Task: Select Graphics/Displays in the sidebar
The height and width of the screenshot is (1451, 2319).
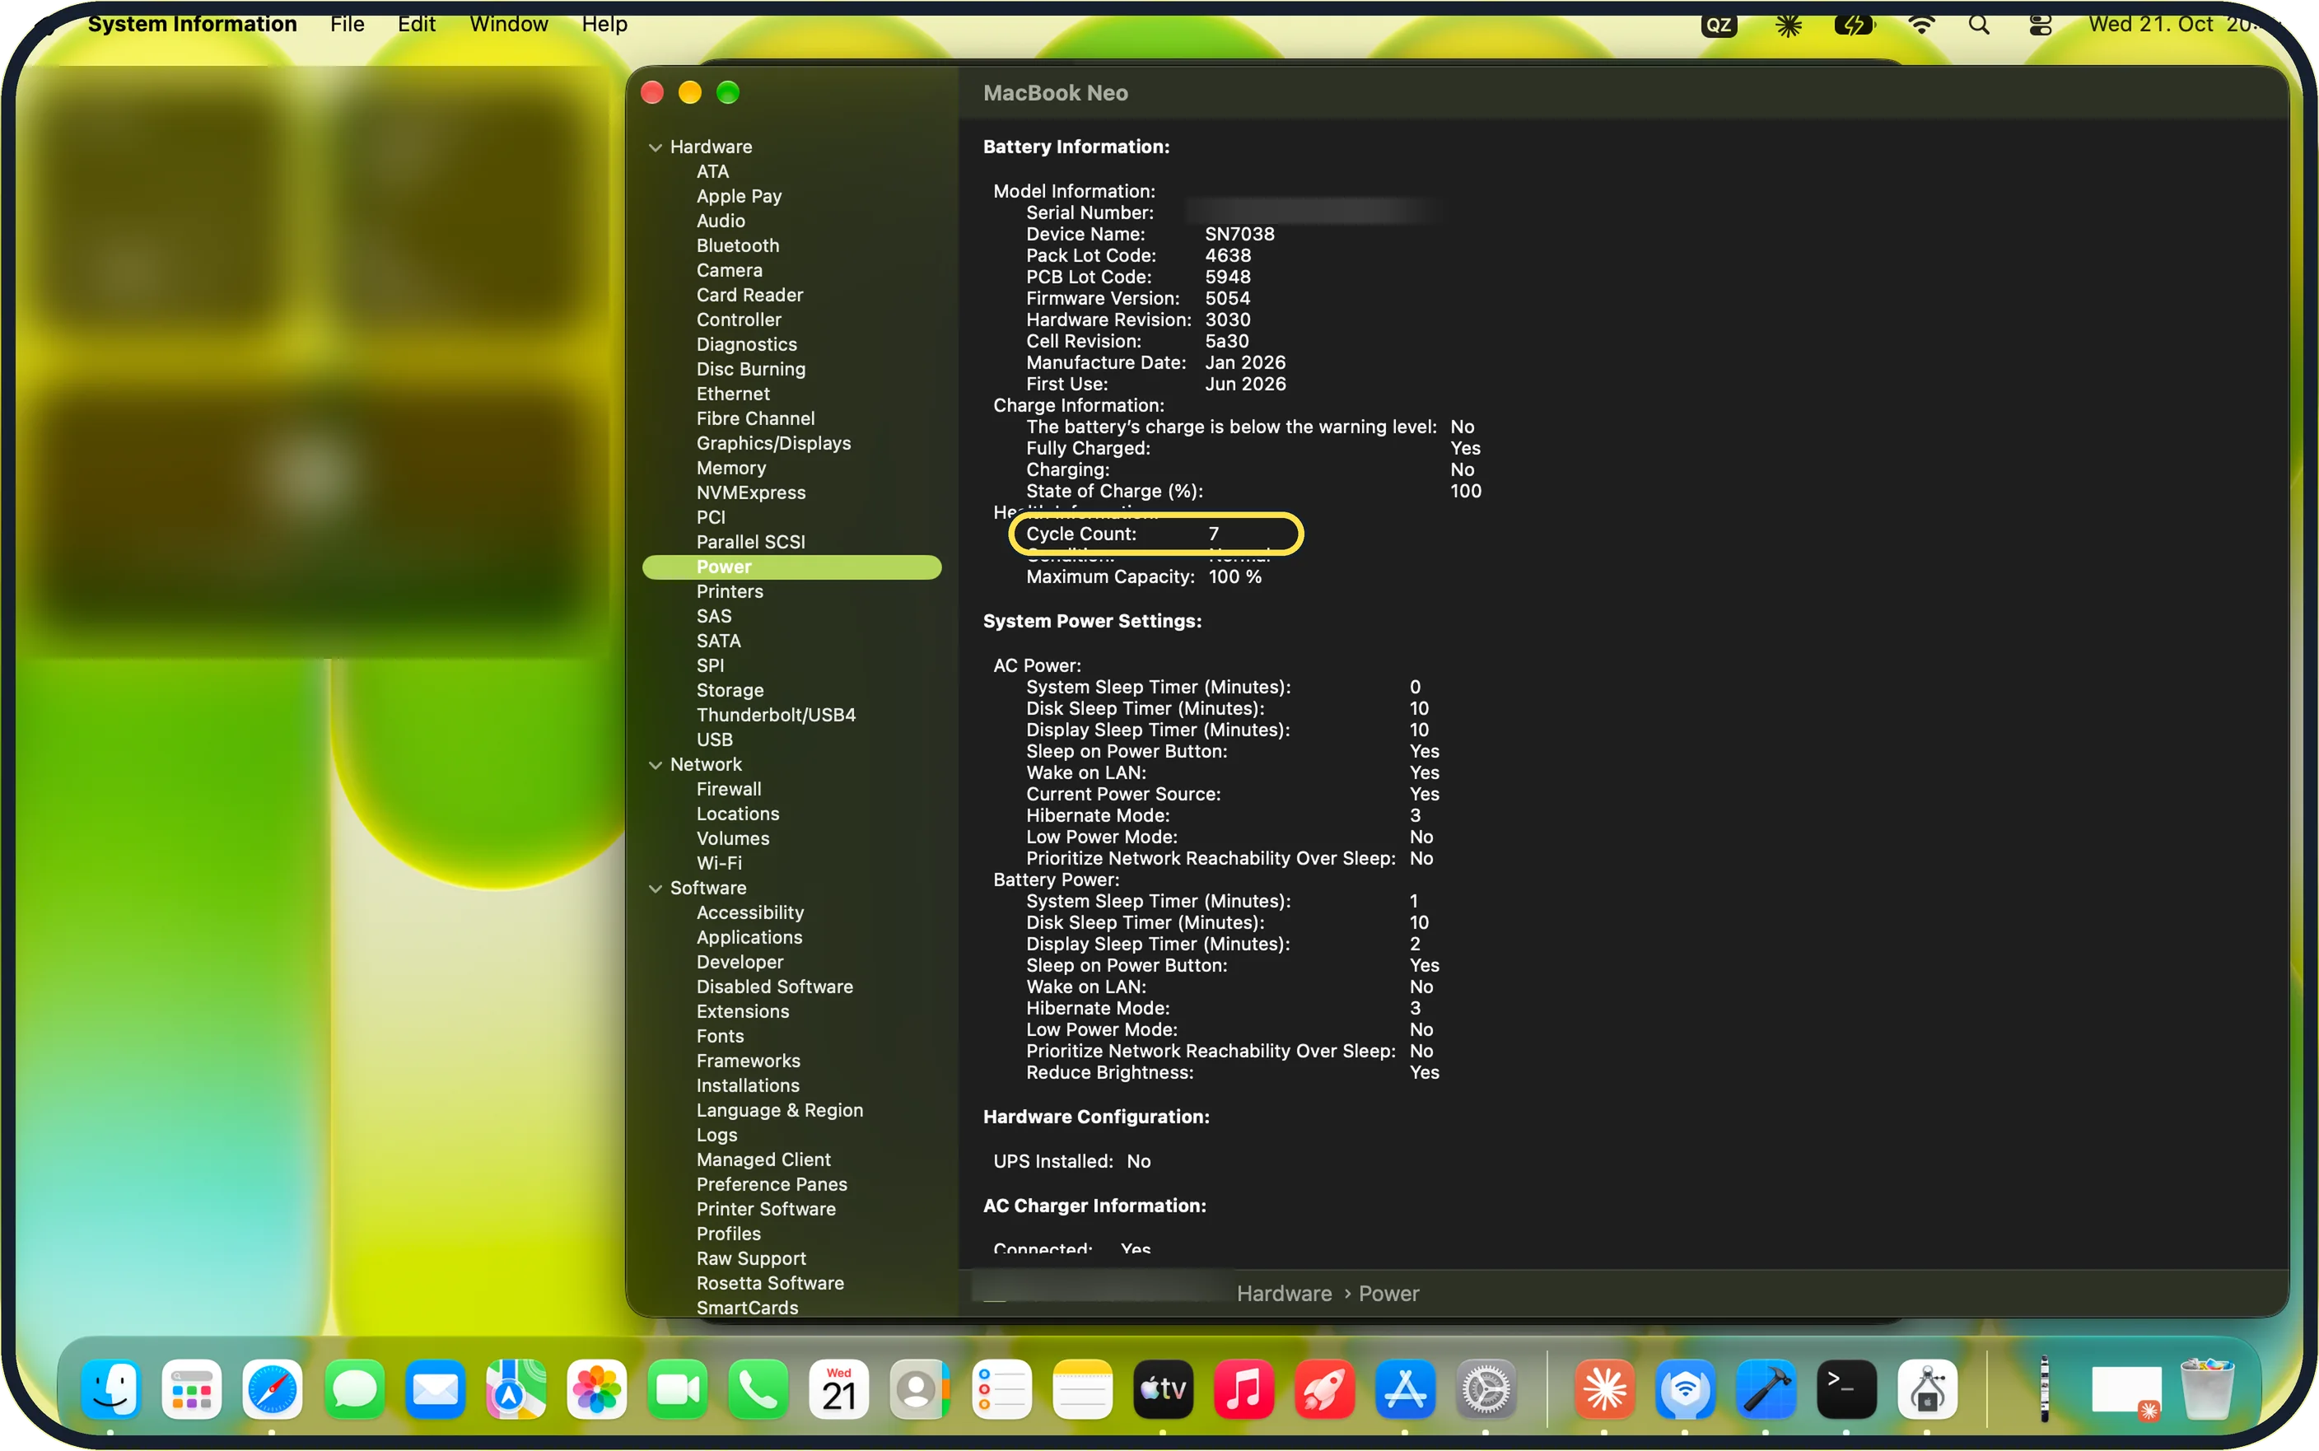Action: pyautogui.click(x=773, y=443)
